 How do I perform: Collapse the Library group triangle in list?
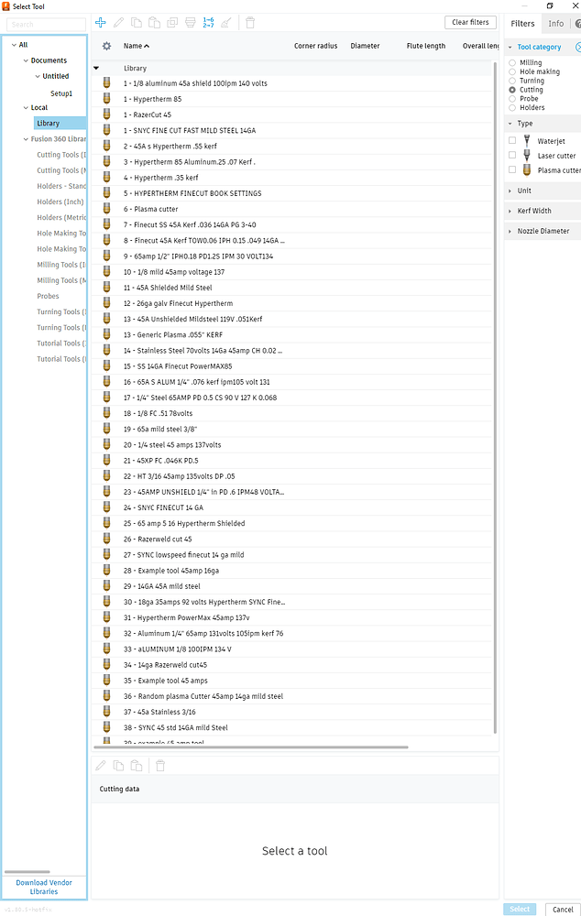[x=96, y=69]
